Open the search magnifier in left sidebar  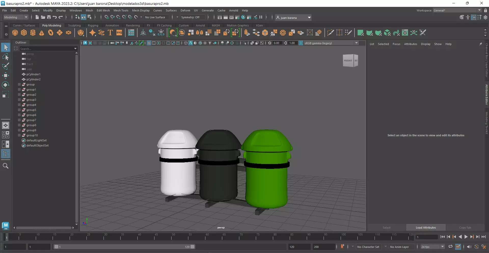coord(6,166)
